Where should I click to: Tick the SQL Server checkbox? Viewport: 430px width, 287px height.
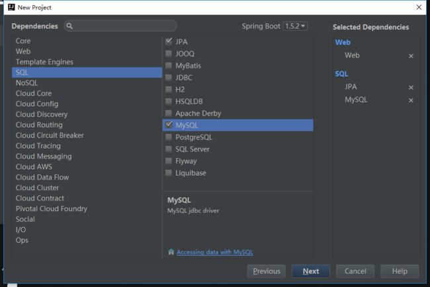click(169, 149)
